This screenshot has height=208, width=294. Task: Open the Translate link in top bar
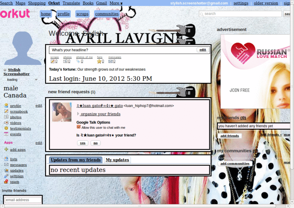[71, 3]
